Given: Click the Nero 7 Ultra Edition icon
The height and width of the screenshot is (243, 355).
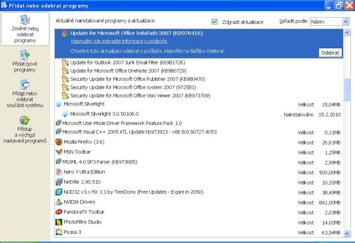Looking at the screenshot, I should coord(59,172).
